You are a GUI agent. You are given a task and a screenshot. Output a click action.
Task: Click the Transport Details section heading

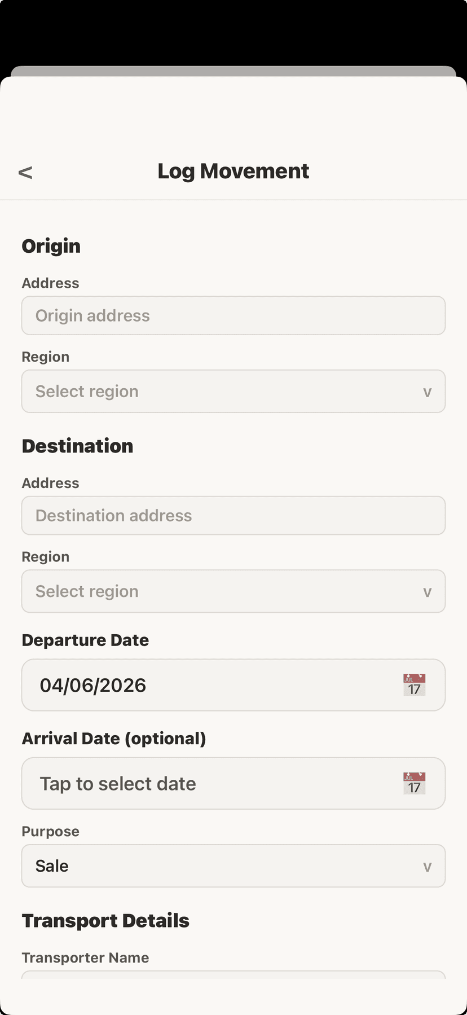coord(105,921)
